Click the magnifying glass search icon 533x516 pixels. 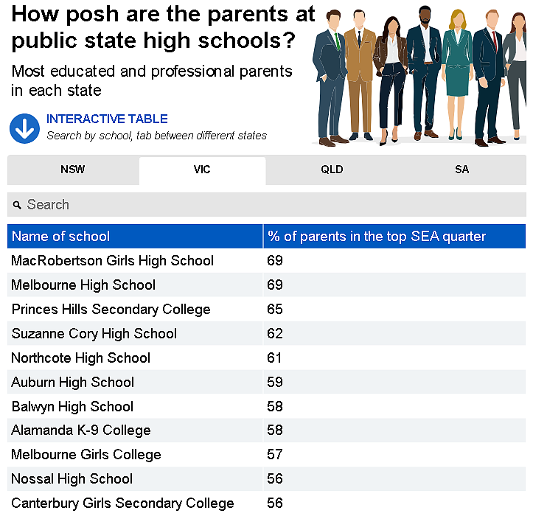[17, 205]
